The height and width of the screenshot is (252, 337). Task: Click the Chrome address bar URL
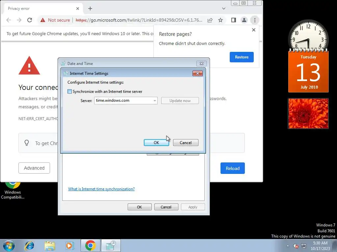139,20
